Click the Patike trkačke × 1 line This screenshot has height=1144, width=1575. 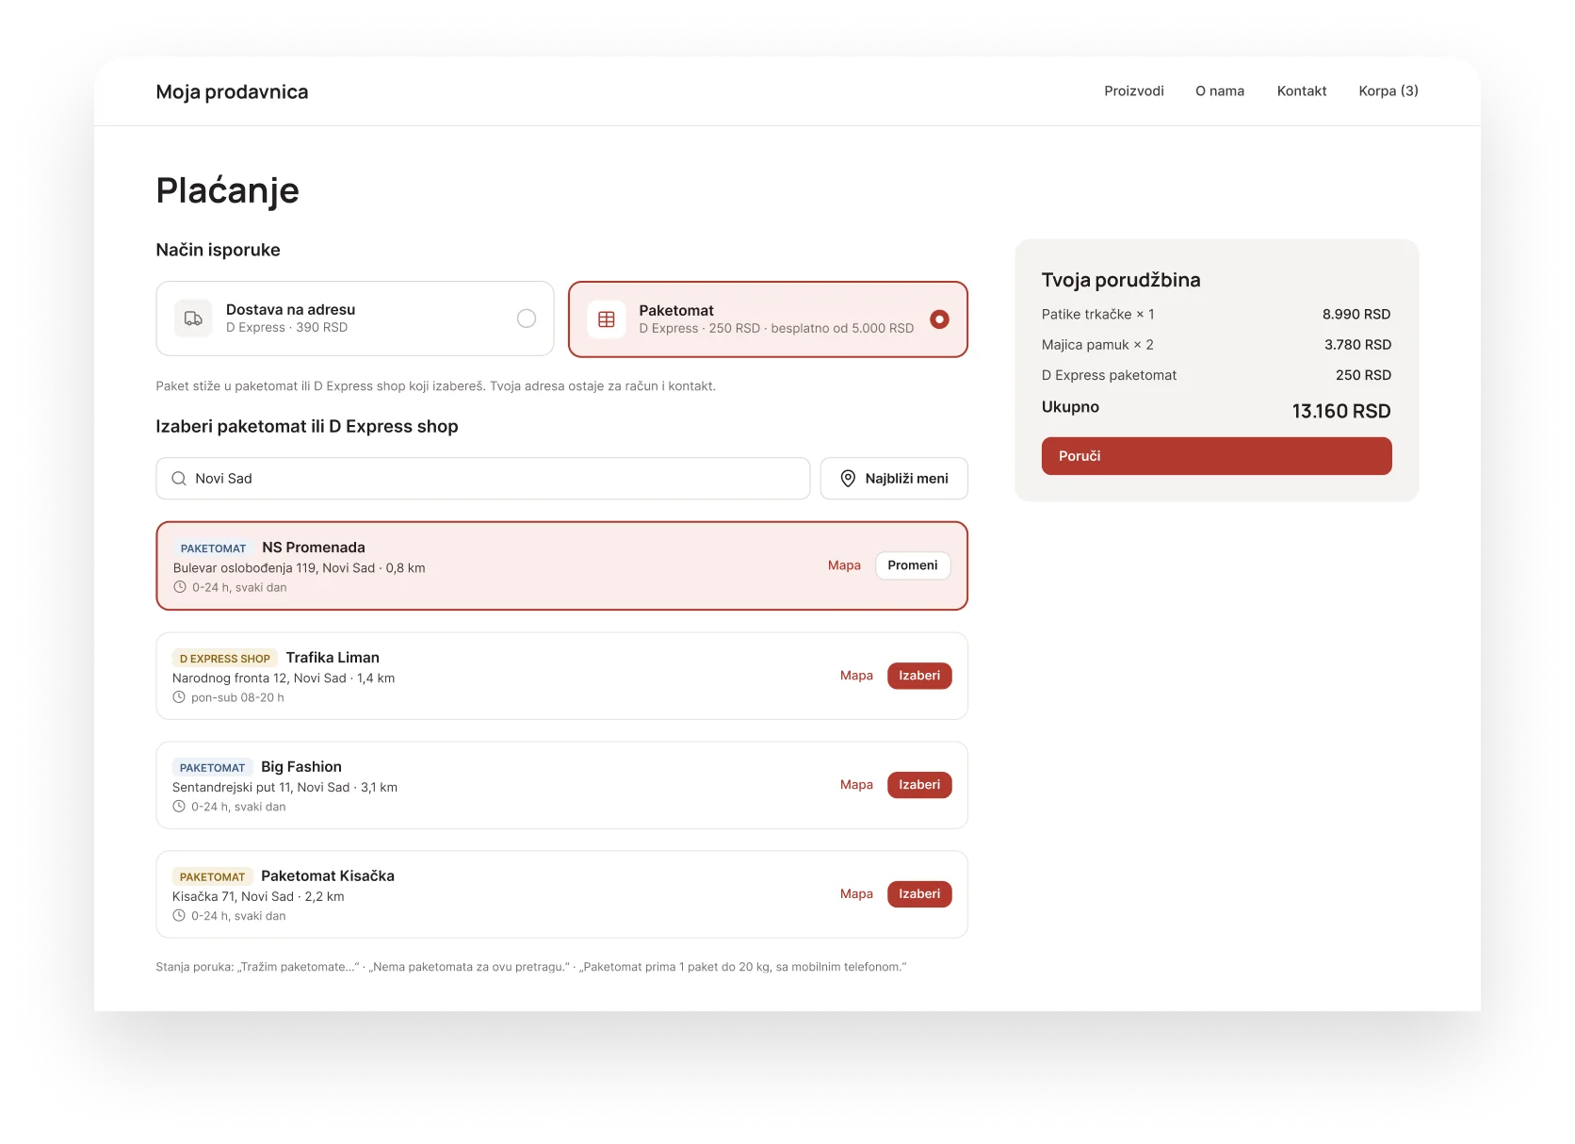(x=1216, y=315)
